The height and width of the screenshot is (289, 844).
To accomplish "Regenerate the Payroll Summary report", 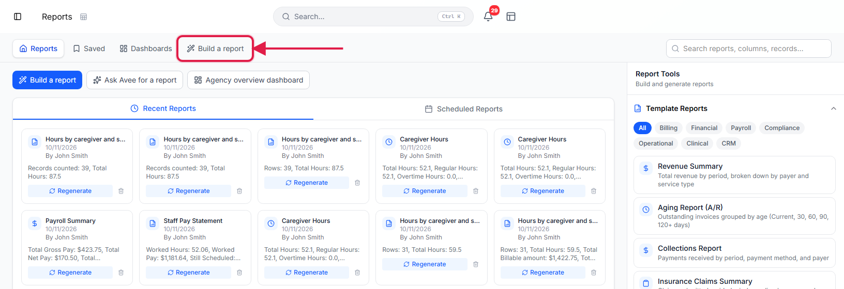I will tap(70, 272).
